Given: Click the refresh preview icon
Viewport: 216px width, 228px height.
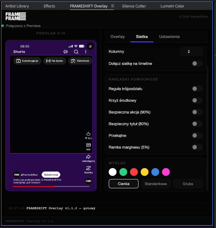Looking at the screenshot, I should 90,46.
